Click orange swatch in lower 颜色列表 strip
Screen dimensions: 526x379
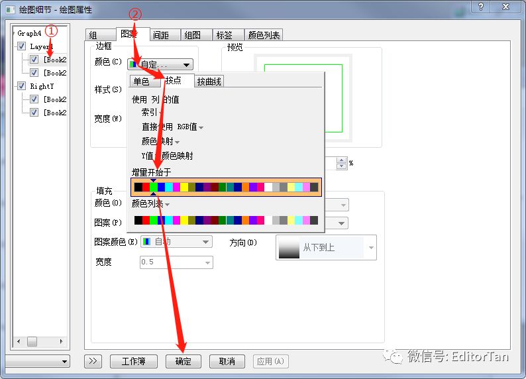(x=246, y=220)
